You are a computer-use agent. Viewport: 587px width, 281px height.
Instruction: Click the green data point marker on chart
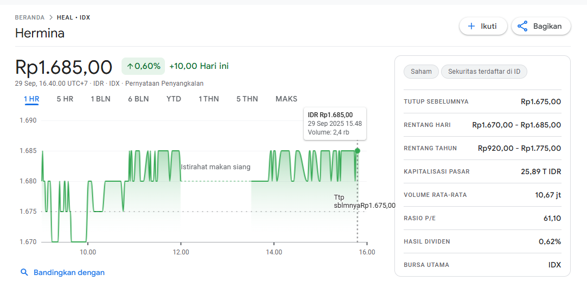click(x=357, y=150)
